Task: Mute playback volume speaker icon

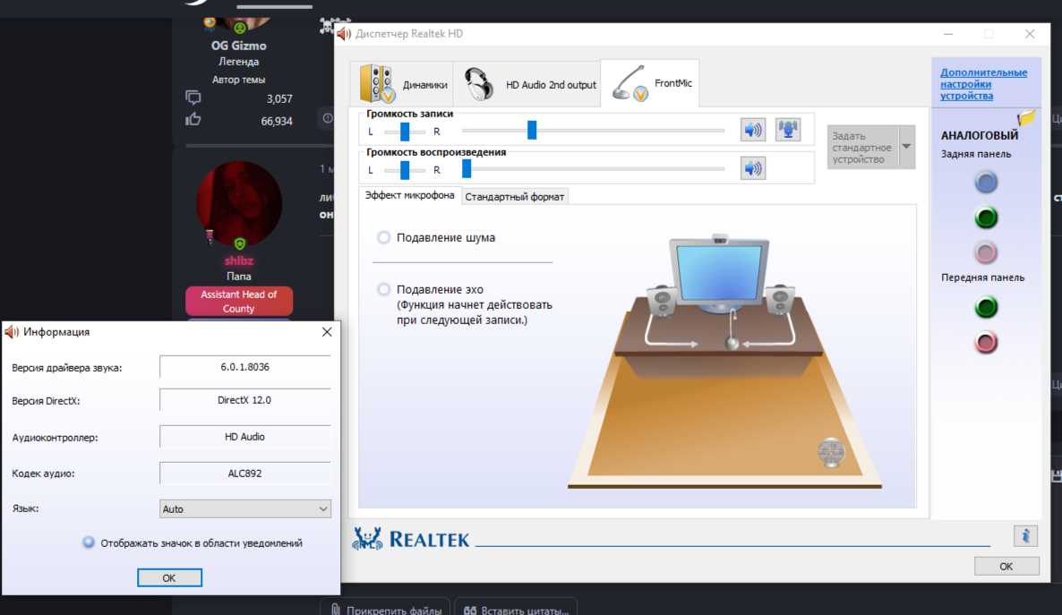Action: click(753, 167)
